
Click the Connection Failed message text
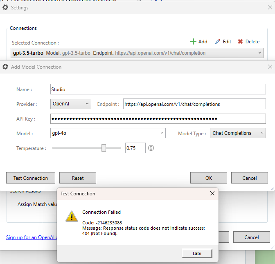pyautogui.click(x=101, y=212)
